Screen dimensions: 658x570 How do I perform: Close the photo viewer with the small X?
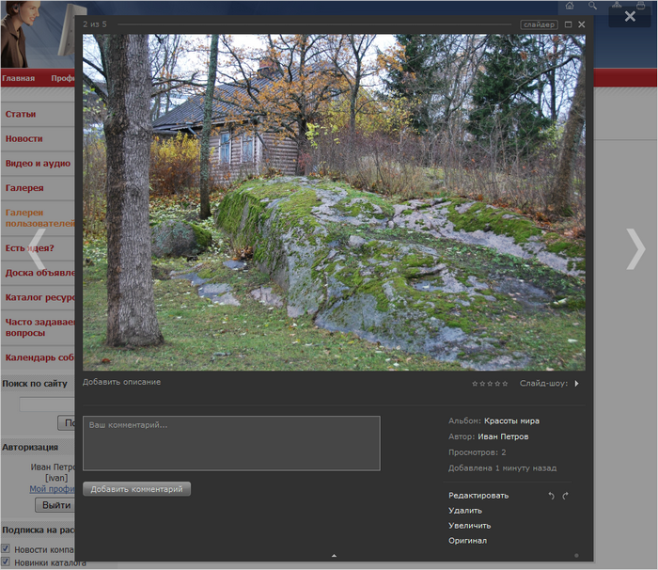click(582, 24)
